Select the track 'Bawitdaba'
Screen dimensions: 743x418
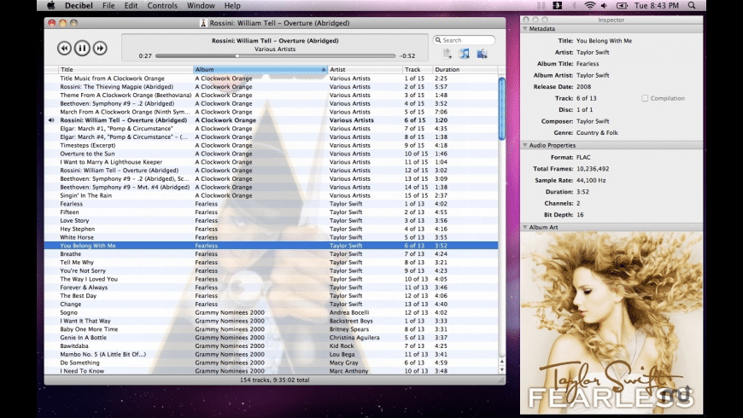click(x=271, y=346)
